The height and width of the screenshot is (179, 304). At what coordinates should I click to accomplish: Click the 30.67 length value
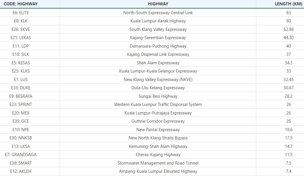(288, 88)
